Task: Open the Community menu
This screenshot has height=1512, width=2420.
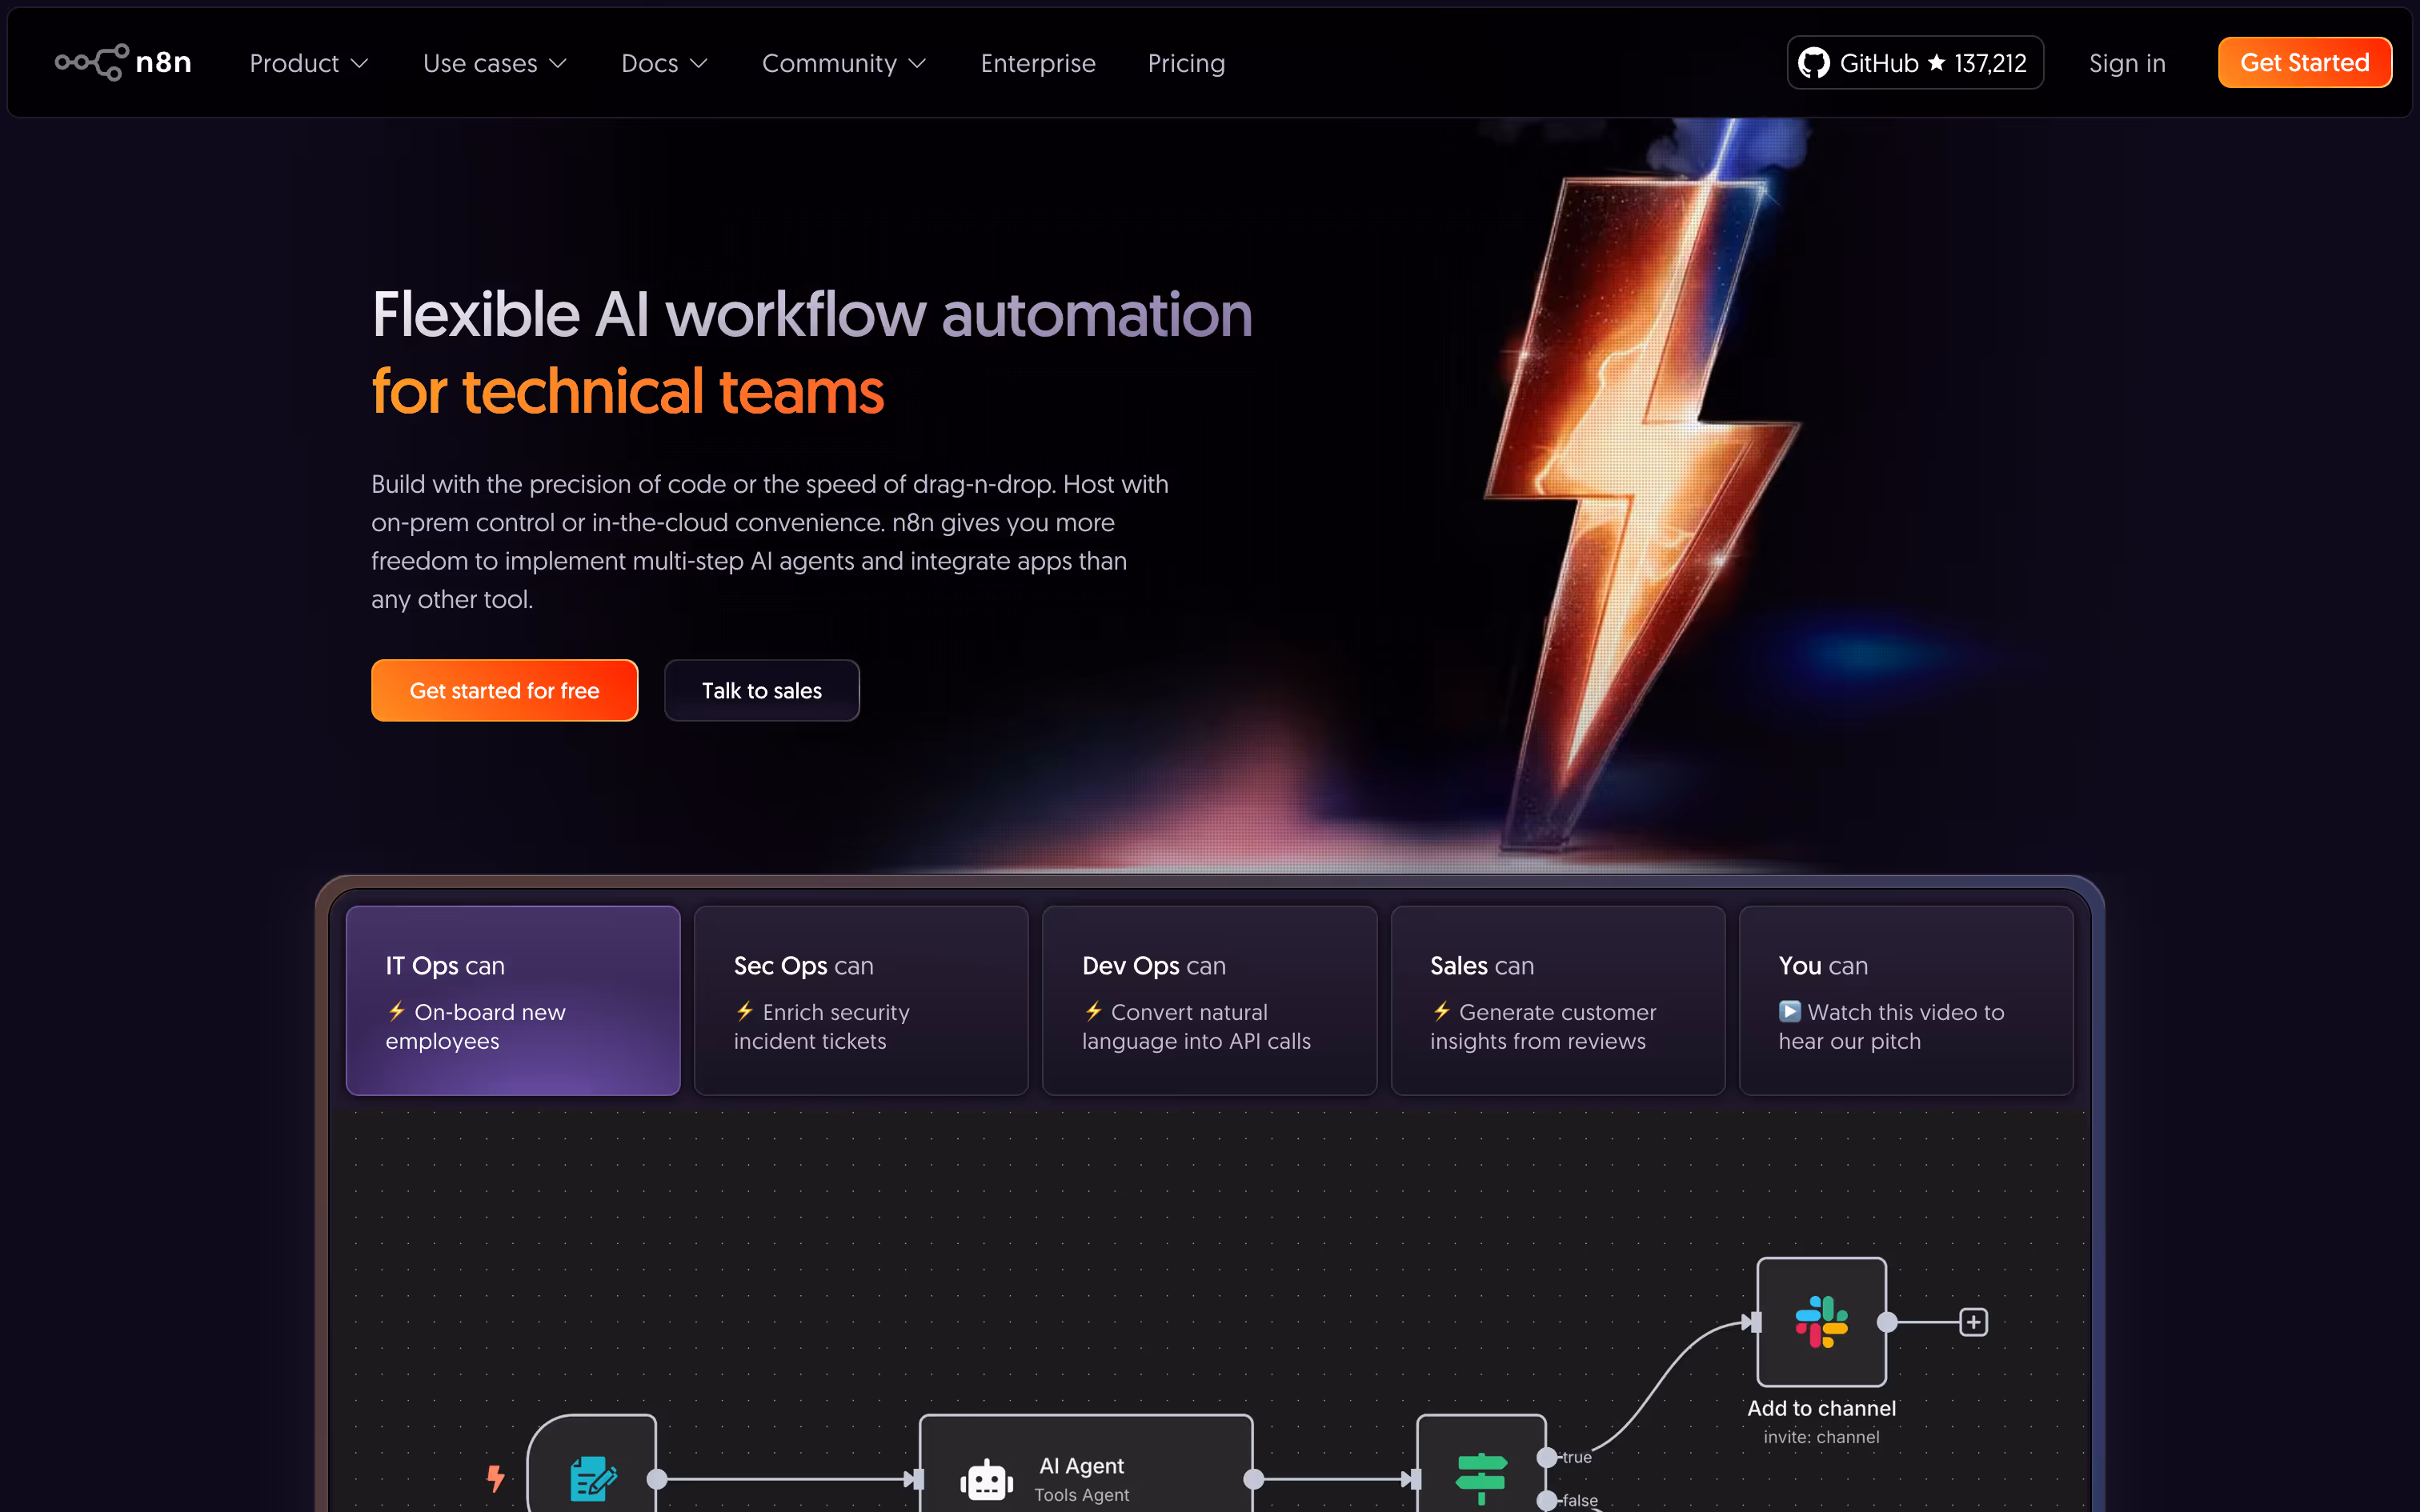Action: [x=843, y=62]
